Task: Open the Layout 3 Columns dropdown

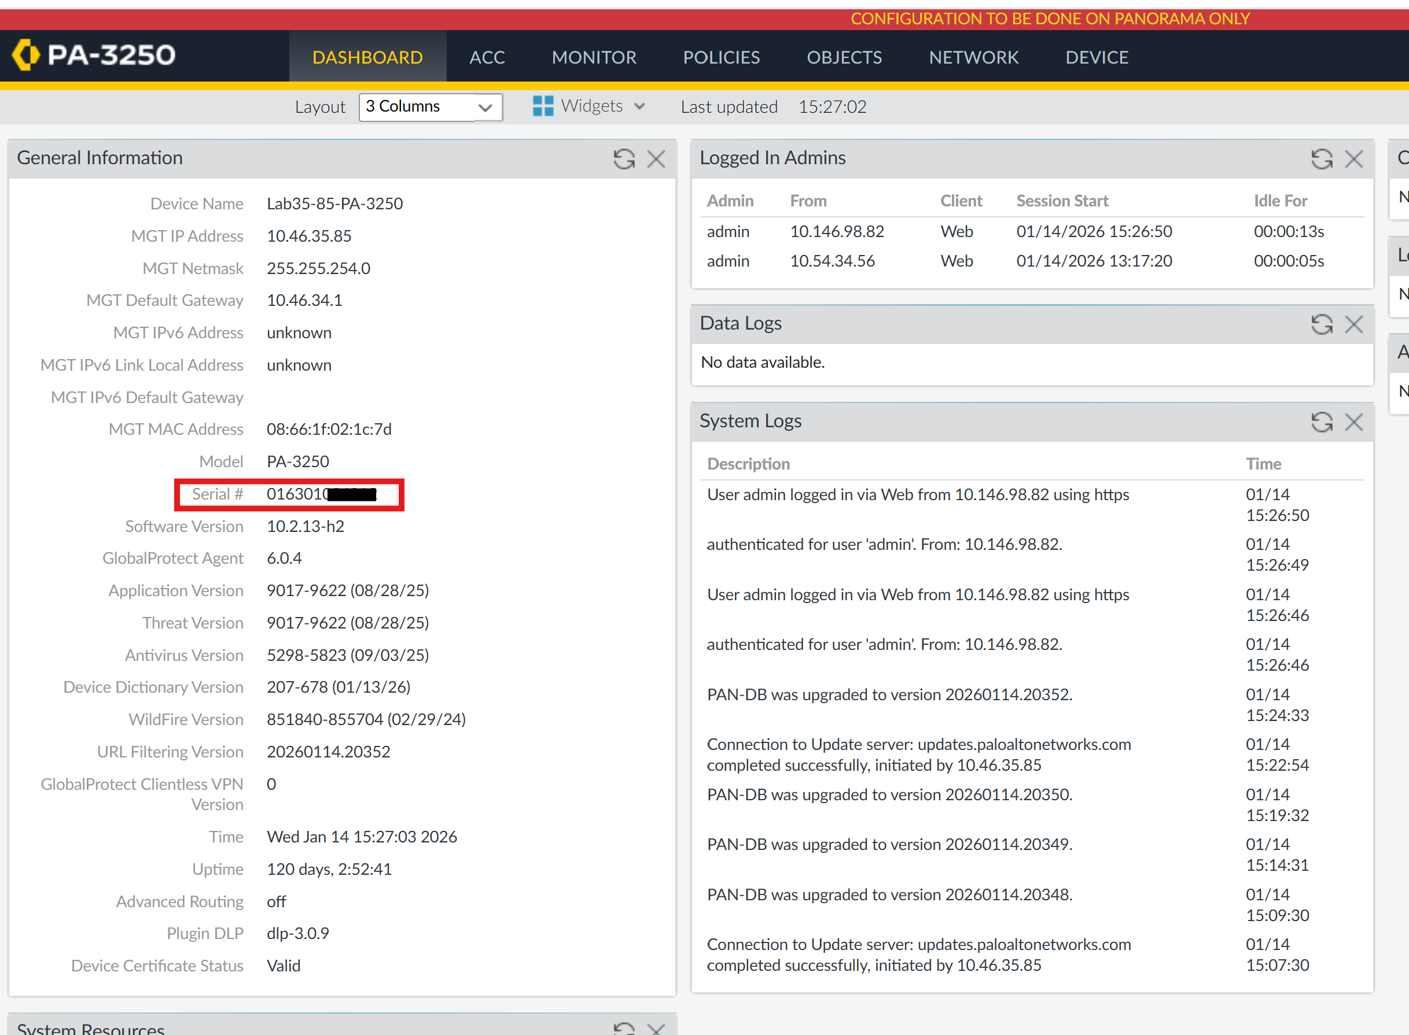Action: [x=430, y=107]
